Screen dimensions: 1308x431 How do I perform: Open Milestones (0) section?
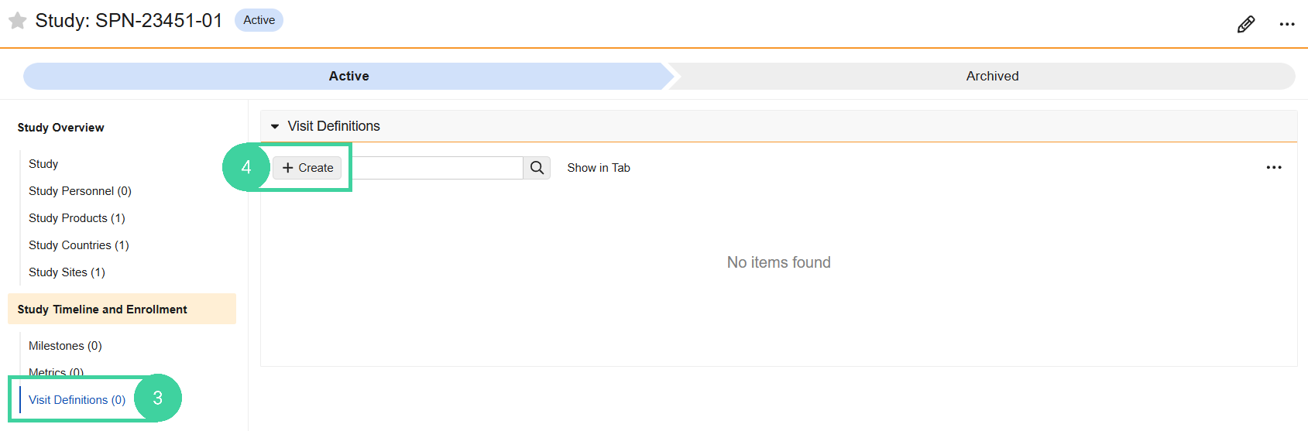point(65,346)
